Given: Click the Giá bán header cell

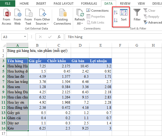Looking at the screenshot, I should click(x=80, y=61).
